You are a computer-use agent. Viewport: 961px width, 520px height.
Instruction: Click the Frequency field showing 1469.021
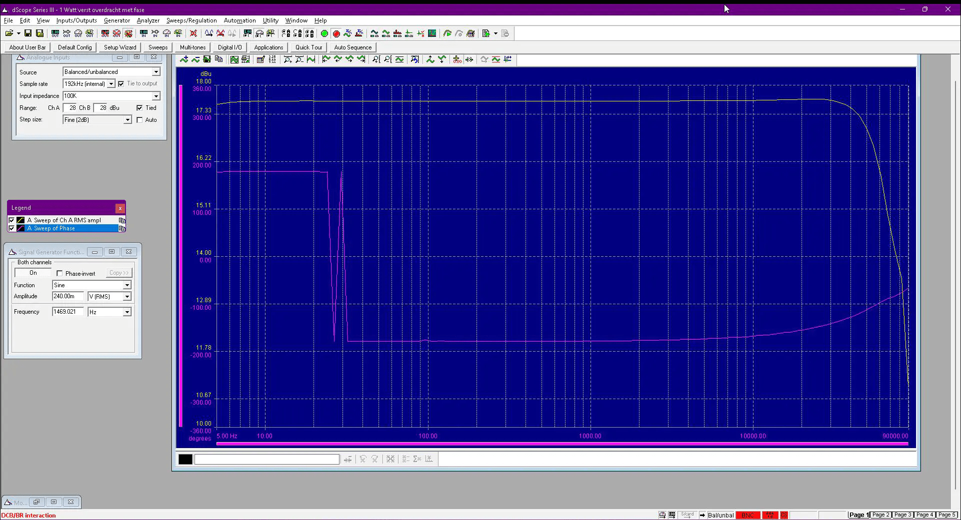coord(68,312)
